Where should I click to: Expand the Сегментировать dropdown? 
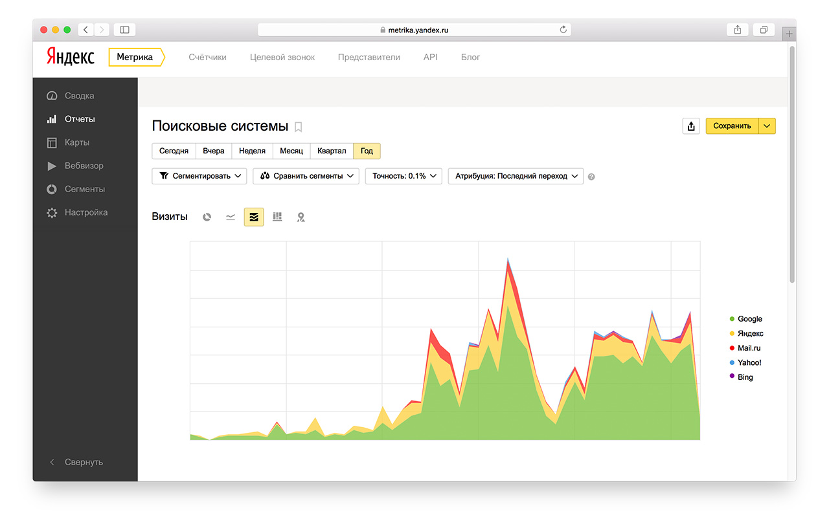click(x=199, y=176)
